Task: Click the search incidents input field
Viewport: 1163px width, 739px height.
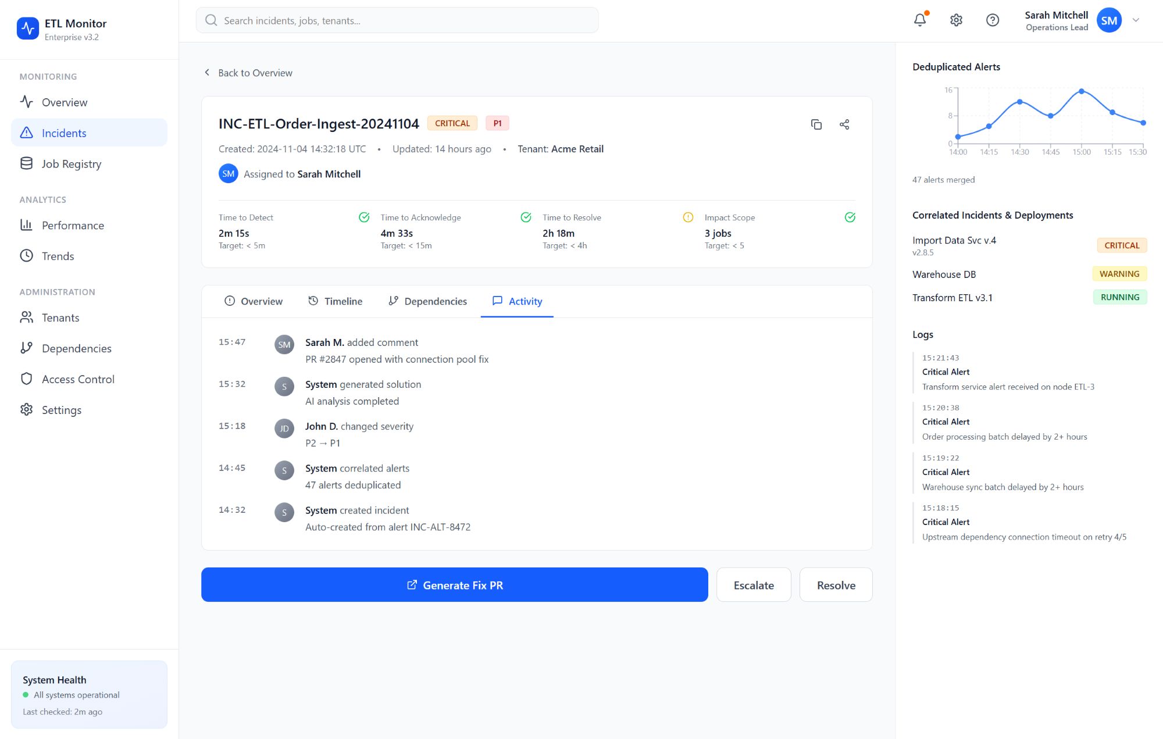Action: click(397, 20)
